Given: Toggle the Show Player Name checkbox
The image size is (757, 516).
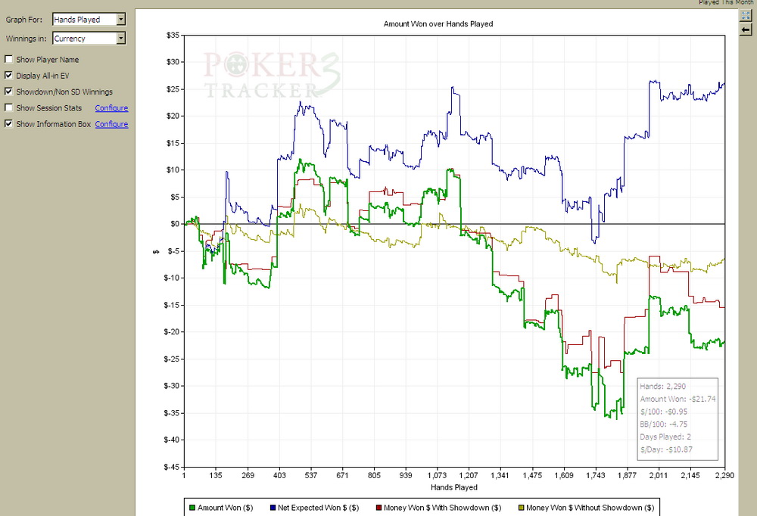Looking at the screenshot, I should [x=8, y=59].
